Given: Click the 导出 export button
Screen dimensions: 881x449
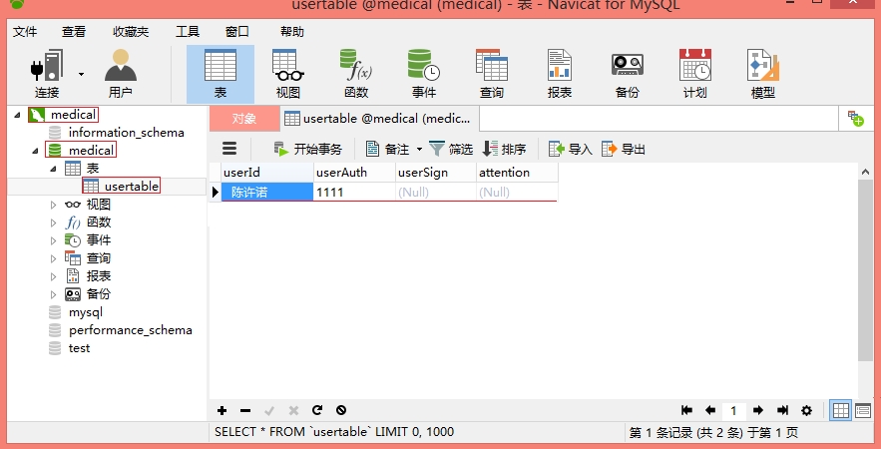Looking at the screenshot, I should tap(624, 149).
